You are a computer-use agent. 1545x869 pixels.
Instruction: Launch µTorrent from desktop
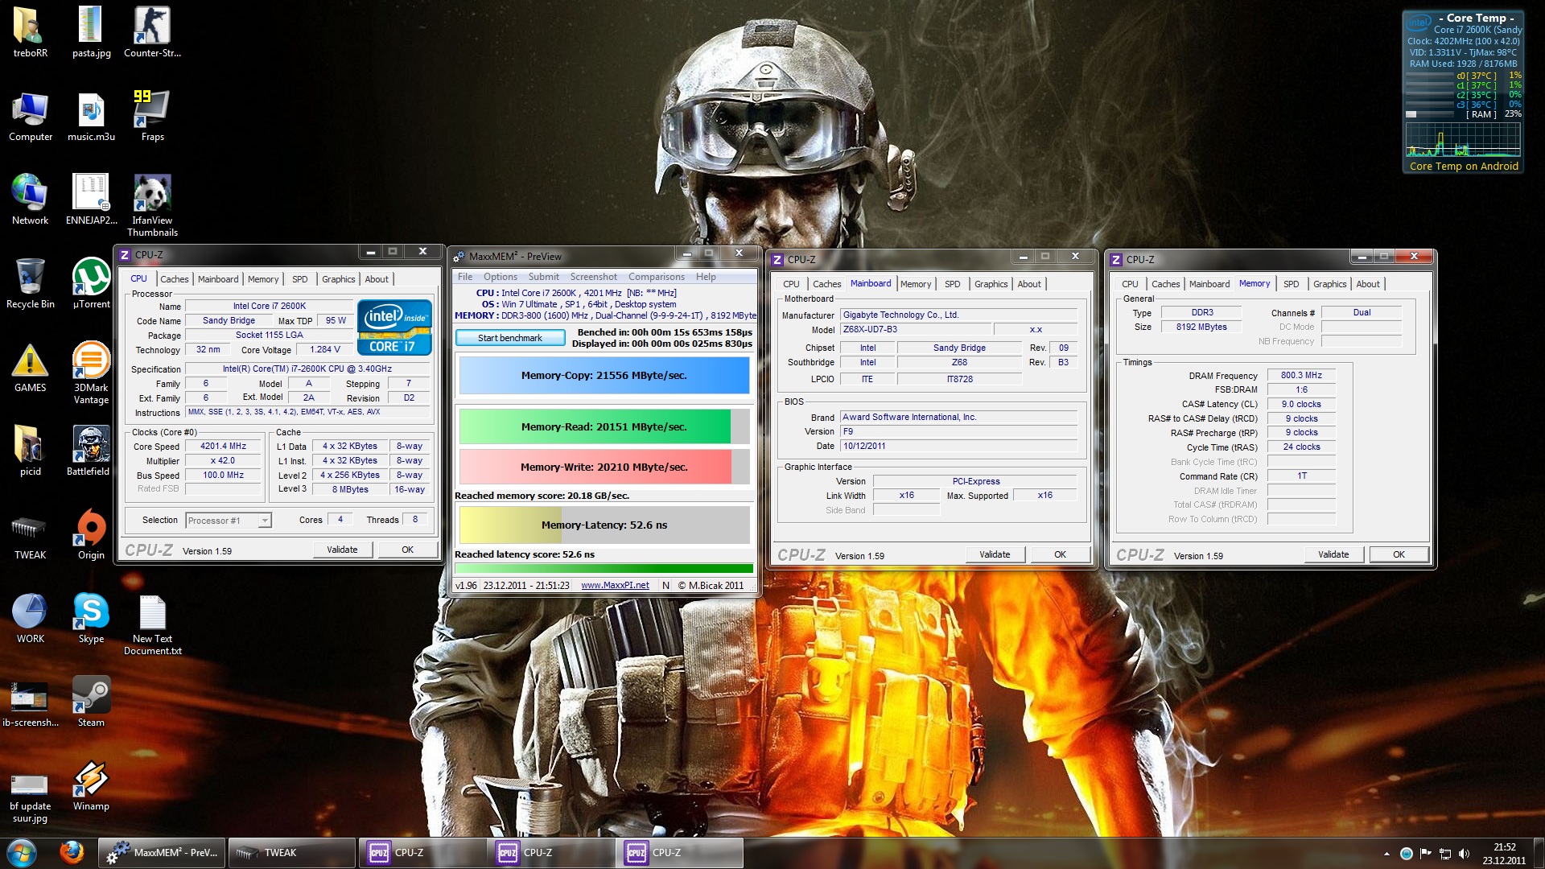click(x=91, y=283)
